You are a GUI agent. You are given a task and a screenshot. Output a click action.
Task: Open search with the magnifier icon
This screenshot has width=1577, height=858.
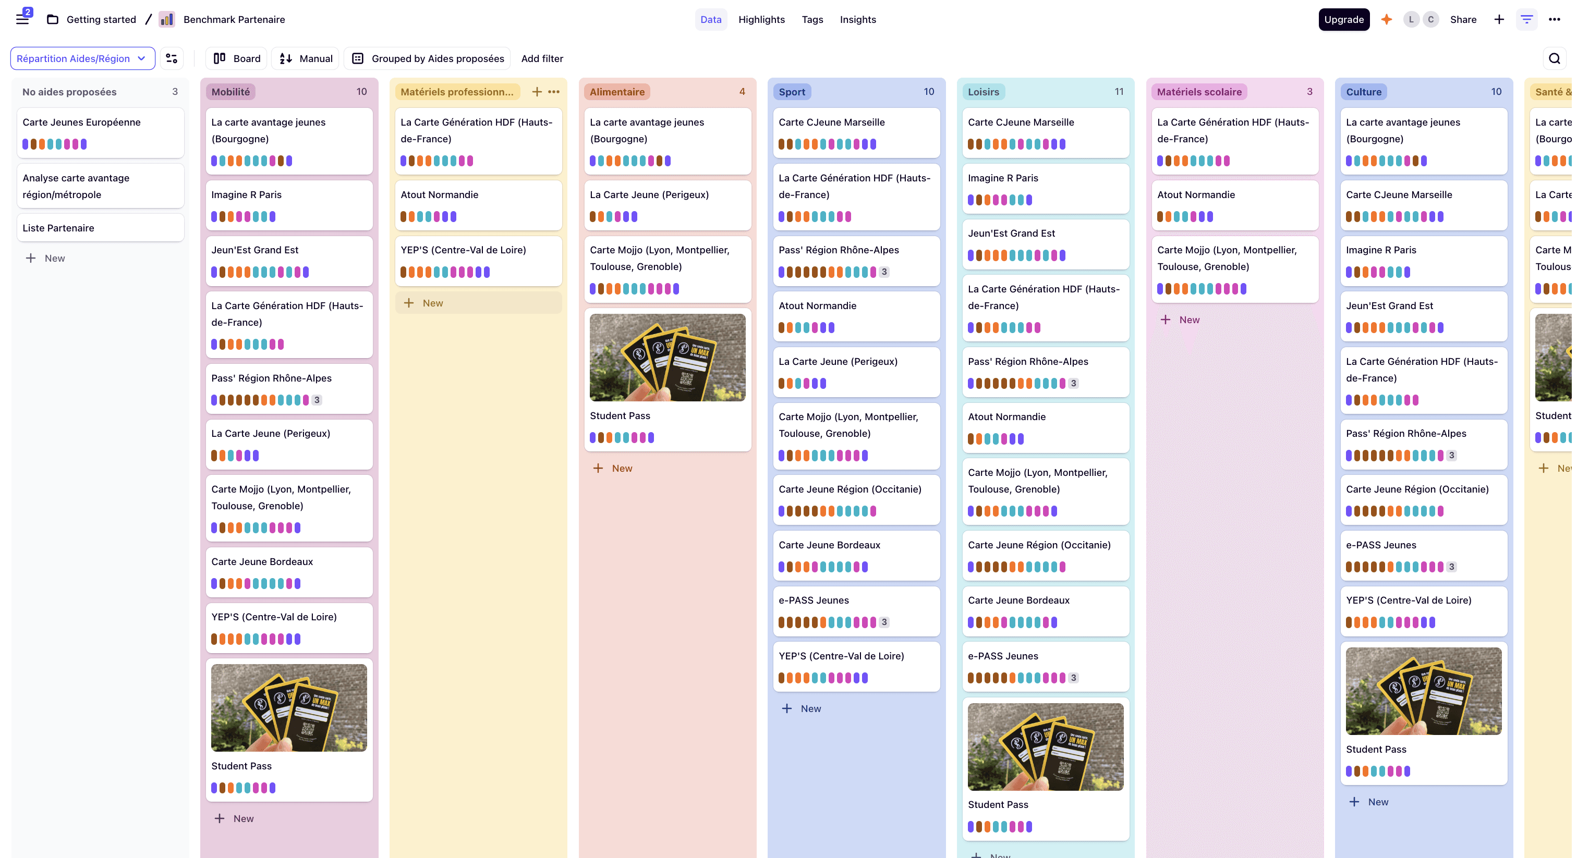click(1555, 59)
